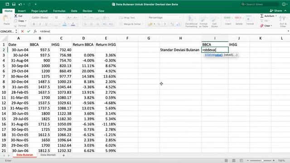
Task: Click the font color A icon
Action: point(73,24)
